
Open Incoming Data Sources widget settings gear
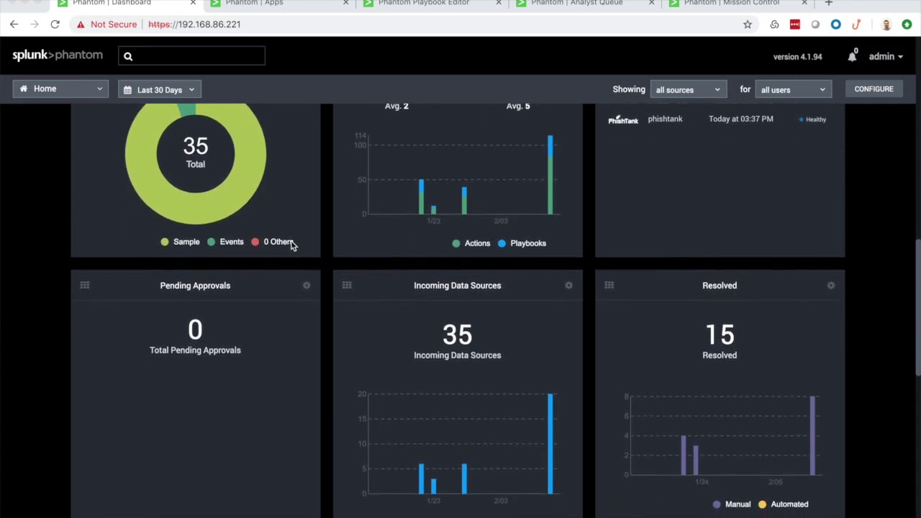[568, 286]
